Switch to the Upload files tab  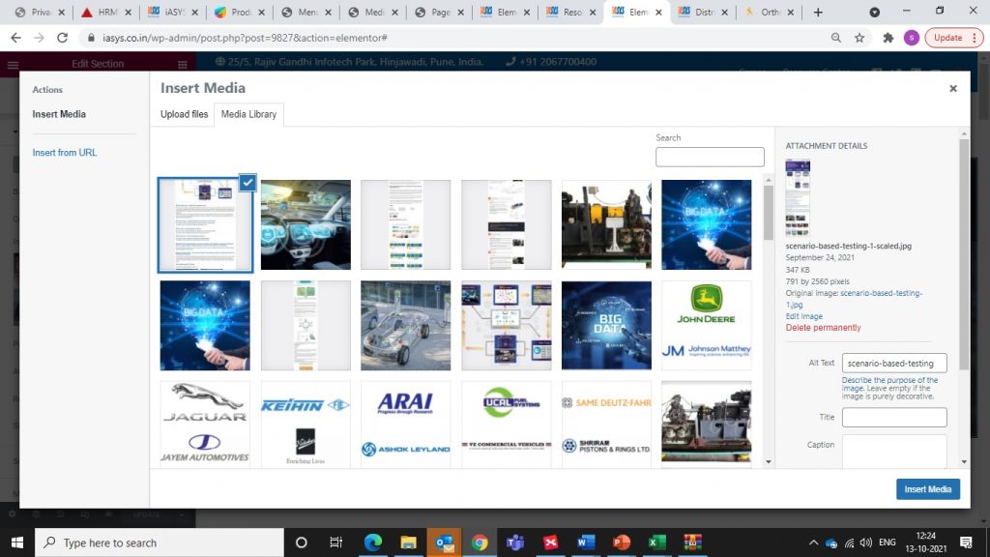[184, 114]
